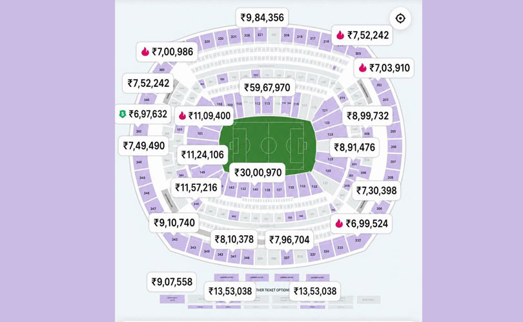The height and width of the screenshot is (322, 523).
Task: Select the ₹9,84,356 price tag
Action: coord(262,17)
